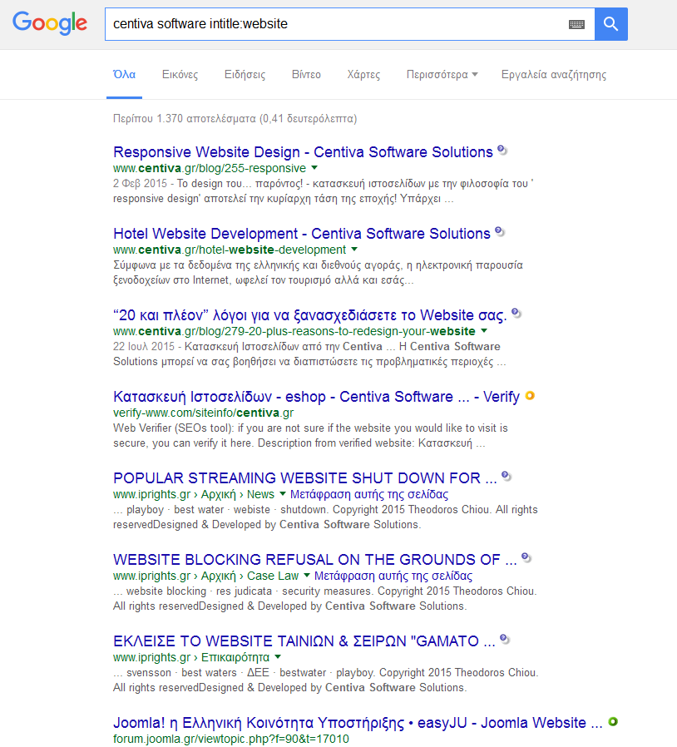Viewport: 677px width, 747px height.
Task: Click rating icon next to POPULAR STREAMING WEBSITE
Action: coord(507,477)
